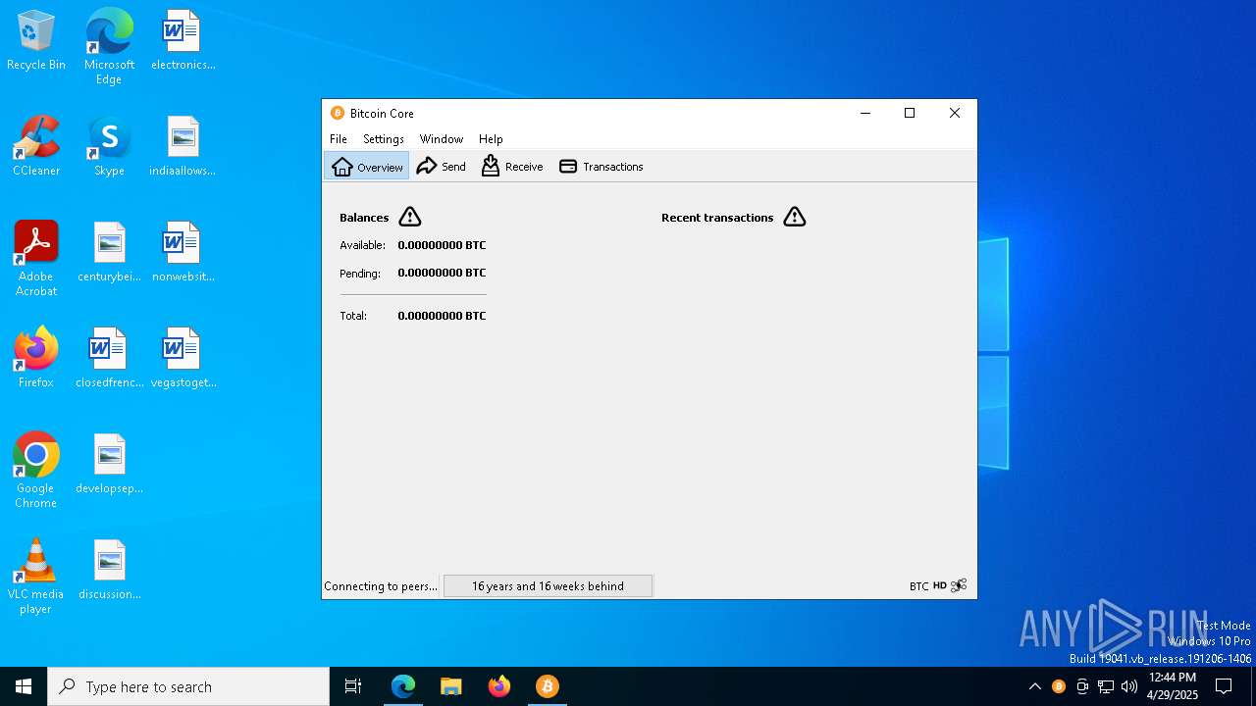This screenshot has width=1256, height=706.
Task: Click the Bitcoin Core taskbar button
Action: [547, 686]
